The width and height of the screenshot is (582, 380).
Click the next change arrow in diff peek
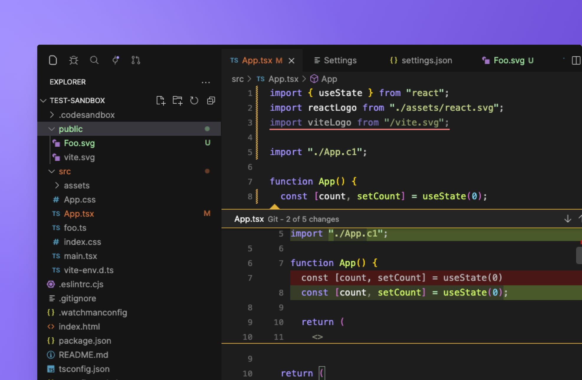(567, 219)
